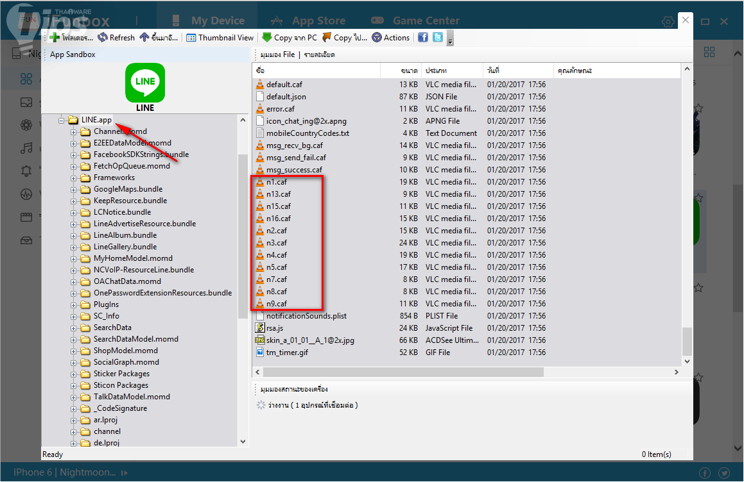Close the App Sandbox dialog
Screen dimensions: 744x482
pos(686,20)
